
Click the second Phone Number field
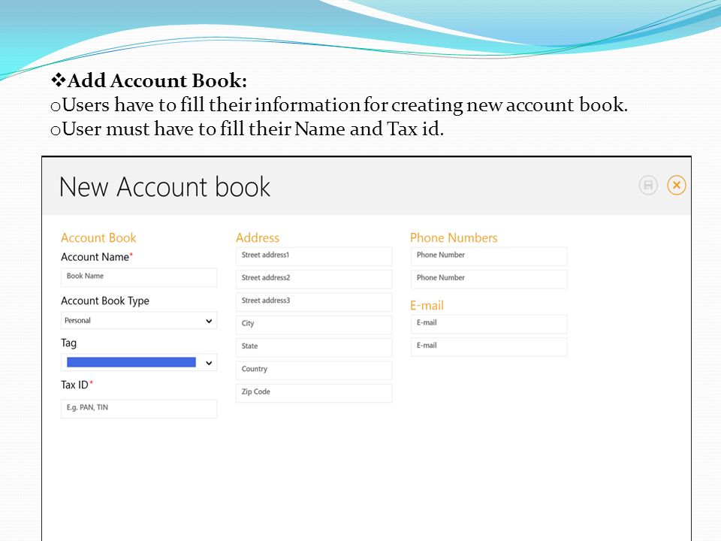click(489, 279)
